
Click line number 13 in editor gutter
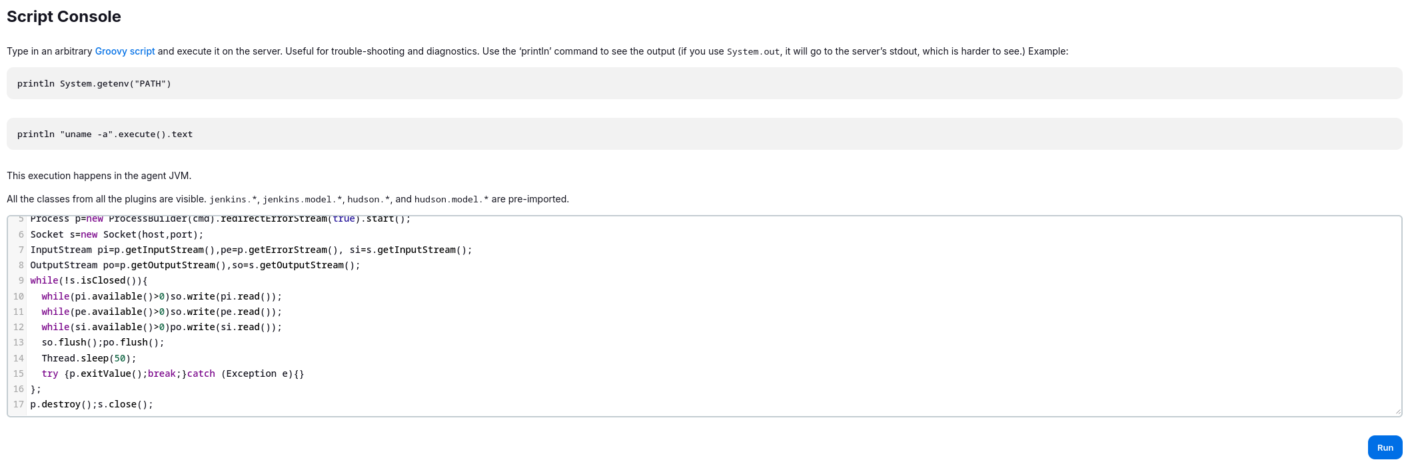(x=19, y=342)
